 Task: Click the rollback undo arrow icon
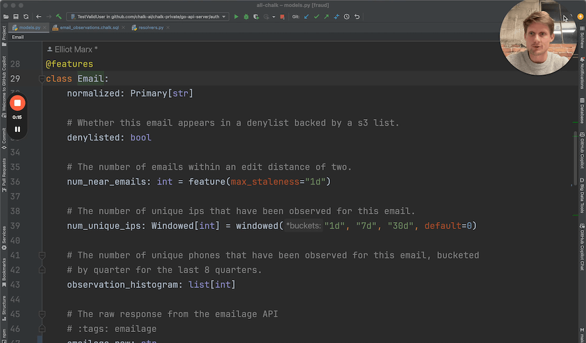(357, 17)
